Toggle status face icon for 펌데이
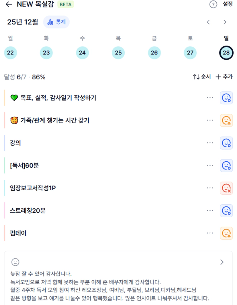237x305 pixels. pos(226,233)
